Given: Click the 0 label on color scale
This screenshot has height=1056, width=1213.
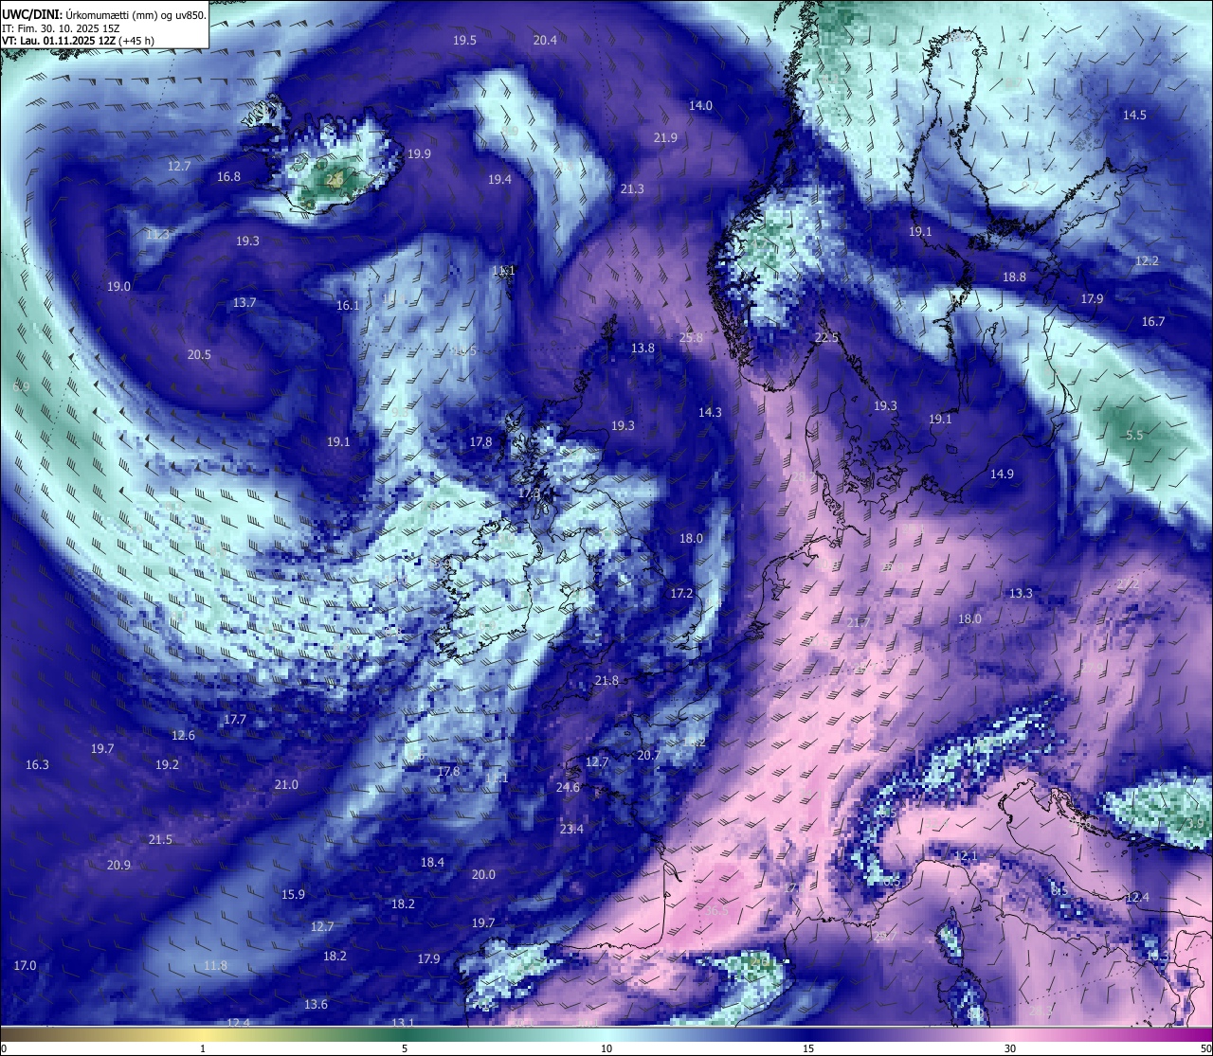Looking at the screenshot, I should coord(4,1048).
